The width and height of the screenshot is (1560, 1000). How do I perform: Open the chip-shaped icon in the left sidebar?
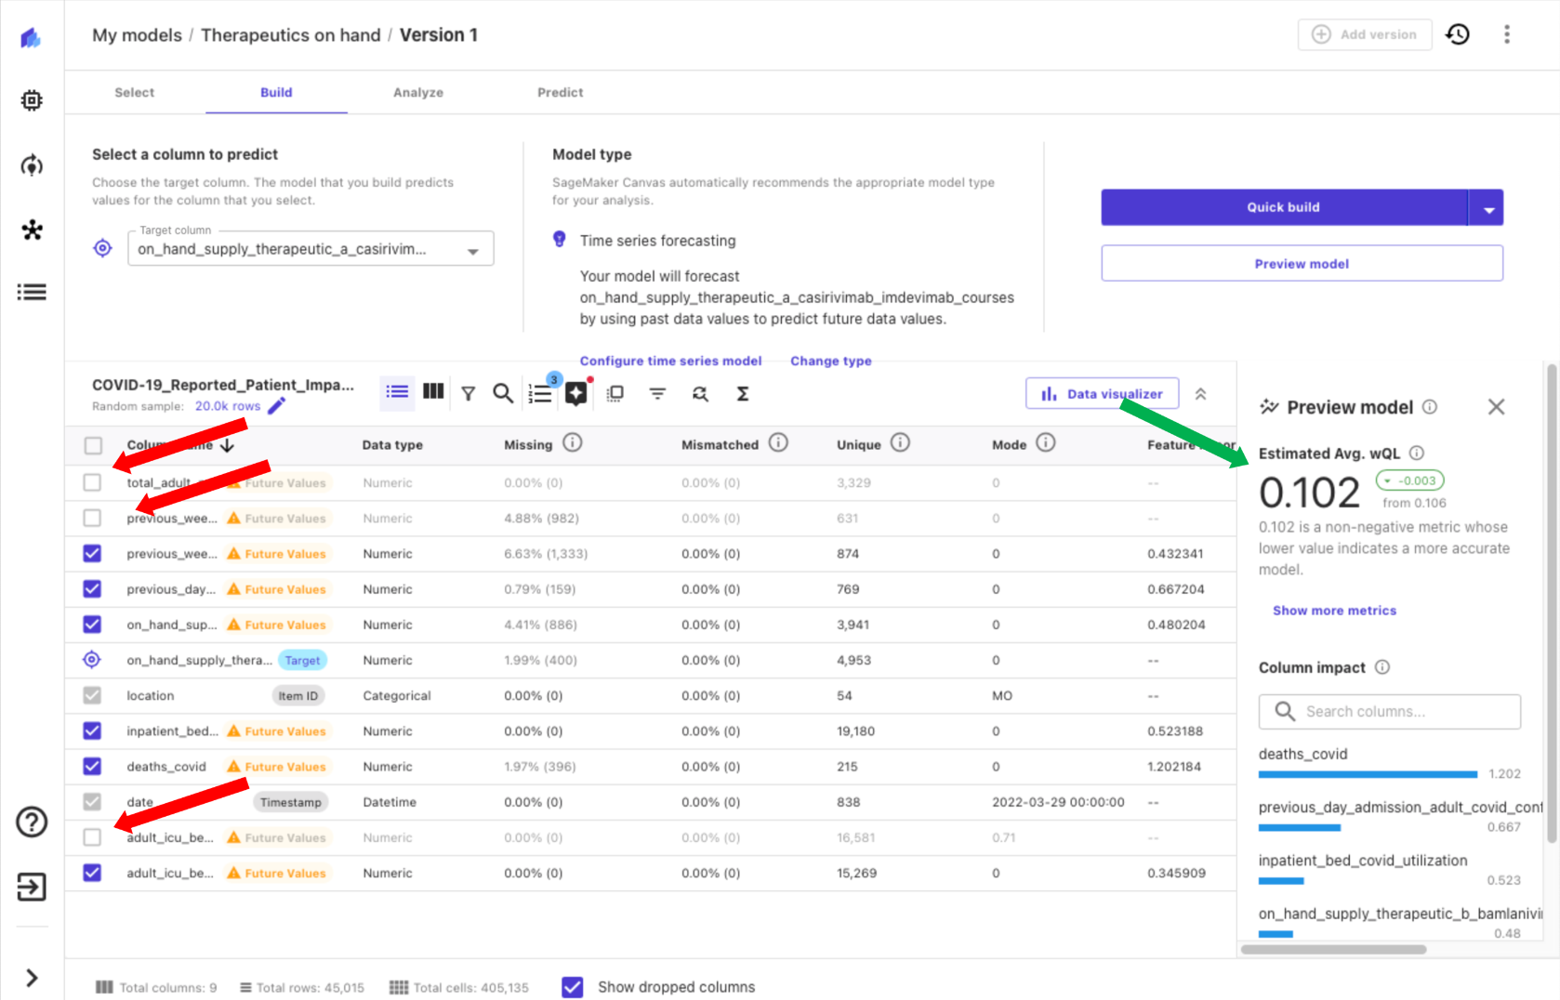(x=32, y=100)
